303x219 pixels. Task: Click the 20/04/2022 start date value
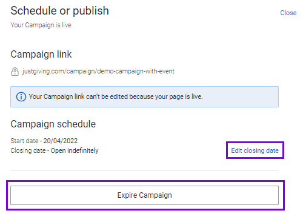pos(61,141)
